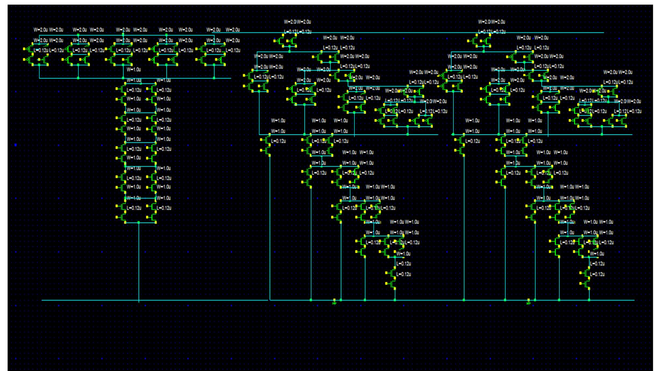Select right block's leftmost vertical wire to ground
This screenshot has height=371, width=654.
pos(464,228)
